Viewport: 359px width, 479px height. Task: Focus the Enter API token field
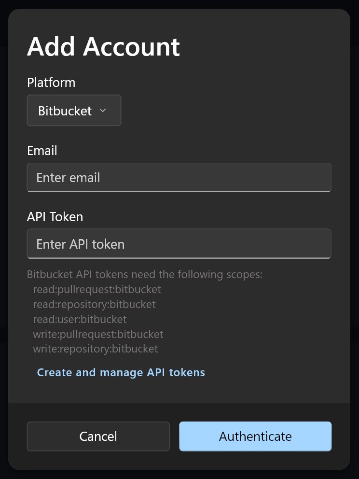[179, 244]
